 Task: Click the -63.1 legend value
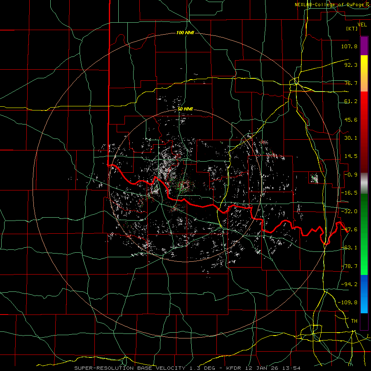(x=349, y=248)
